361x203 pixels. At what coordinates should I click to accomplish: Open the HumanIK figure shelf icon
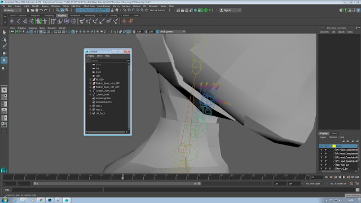[x=45, y=21]
